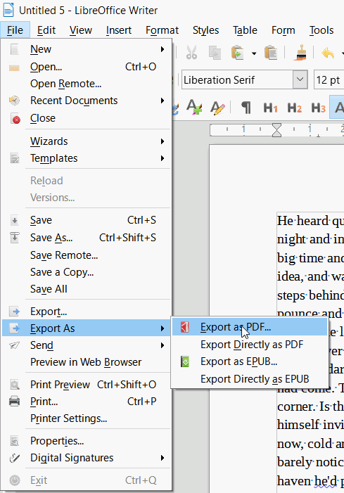Expand the font name dropdown arrow
The image size is (344, 493).
(x=300, y=79)
